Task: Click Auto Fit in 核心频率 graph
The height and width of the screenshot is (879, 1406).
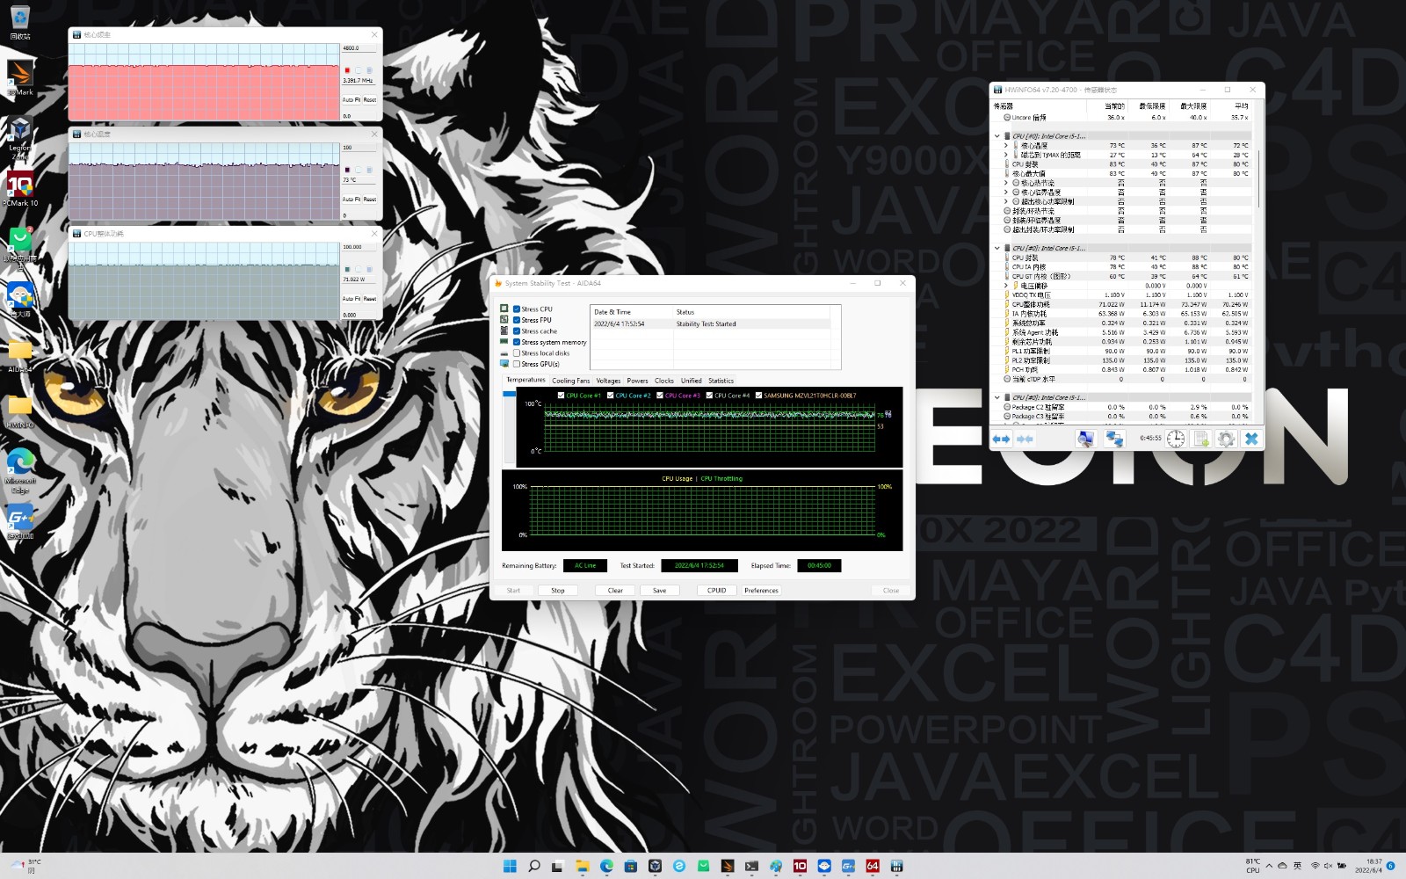Action: [351, 99]
